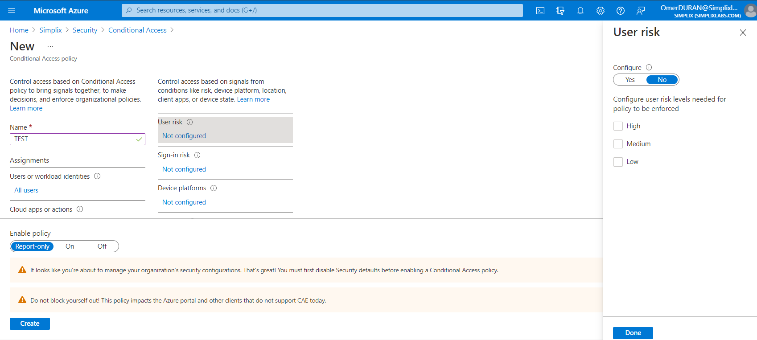
Task: Open account name OmerDURAN@Simplixl...
Action: click(x=699, y=8)
